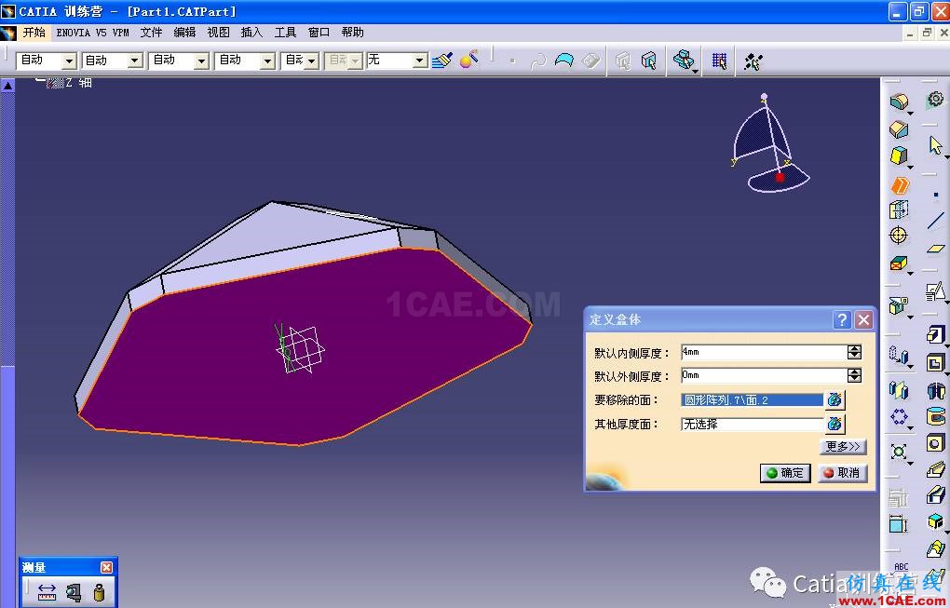
Task: Expand fillet tool sub-menu arrow
Action: coord(910,114)
